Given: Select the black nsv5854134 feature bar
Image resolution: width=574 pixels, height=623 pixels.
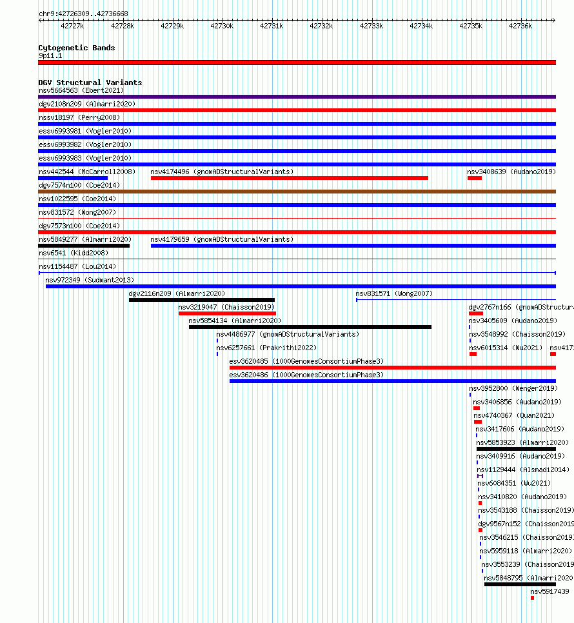Looking at the screenshot, I should click(x=310, y=327).
